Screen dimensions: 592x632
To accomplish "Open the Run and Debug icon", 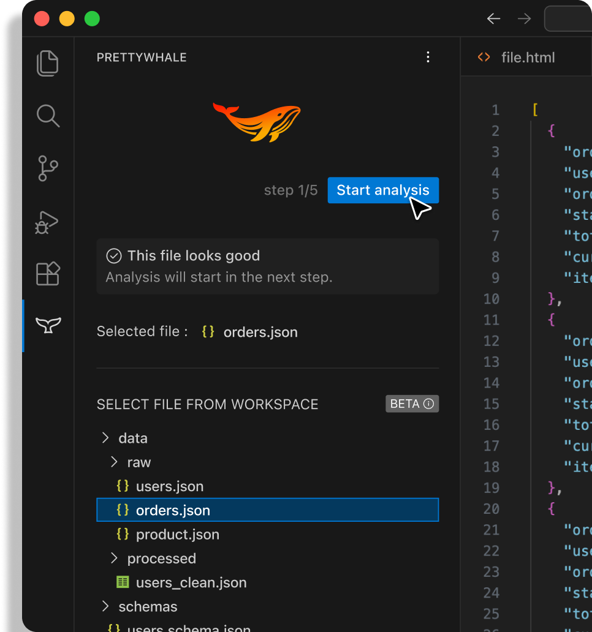I will (48, 222).
